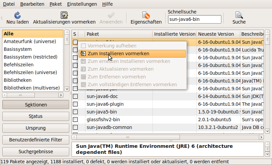Click section list scroll up arrow
The height and width of the screenshot is (165, 272).
[x=67, y=32]
